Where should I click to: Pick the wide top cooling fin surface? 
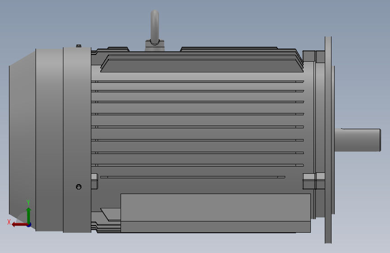tap(202, 66)
